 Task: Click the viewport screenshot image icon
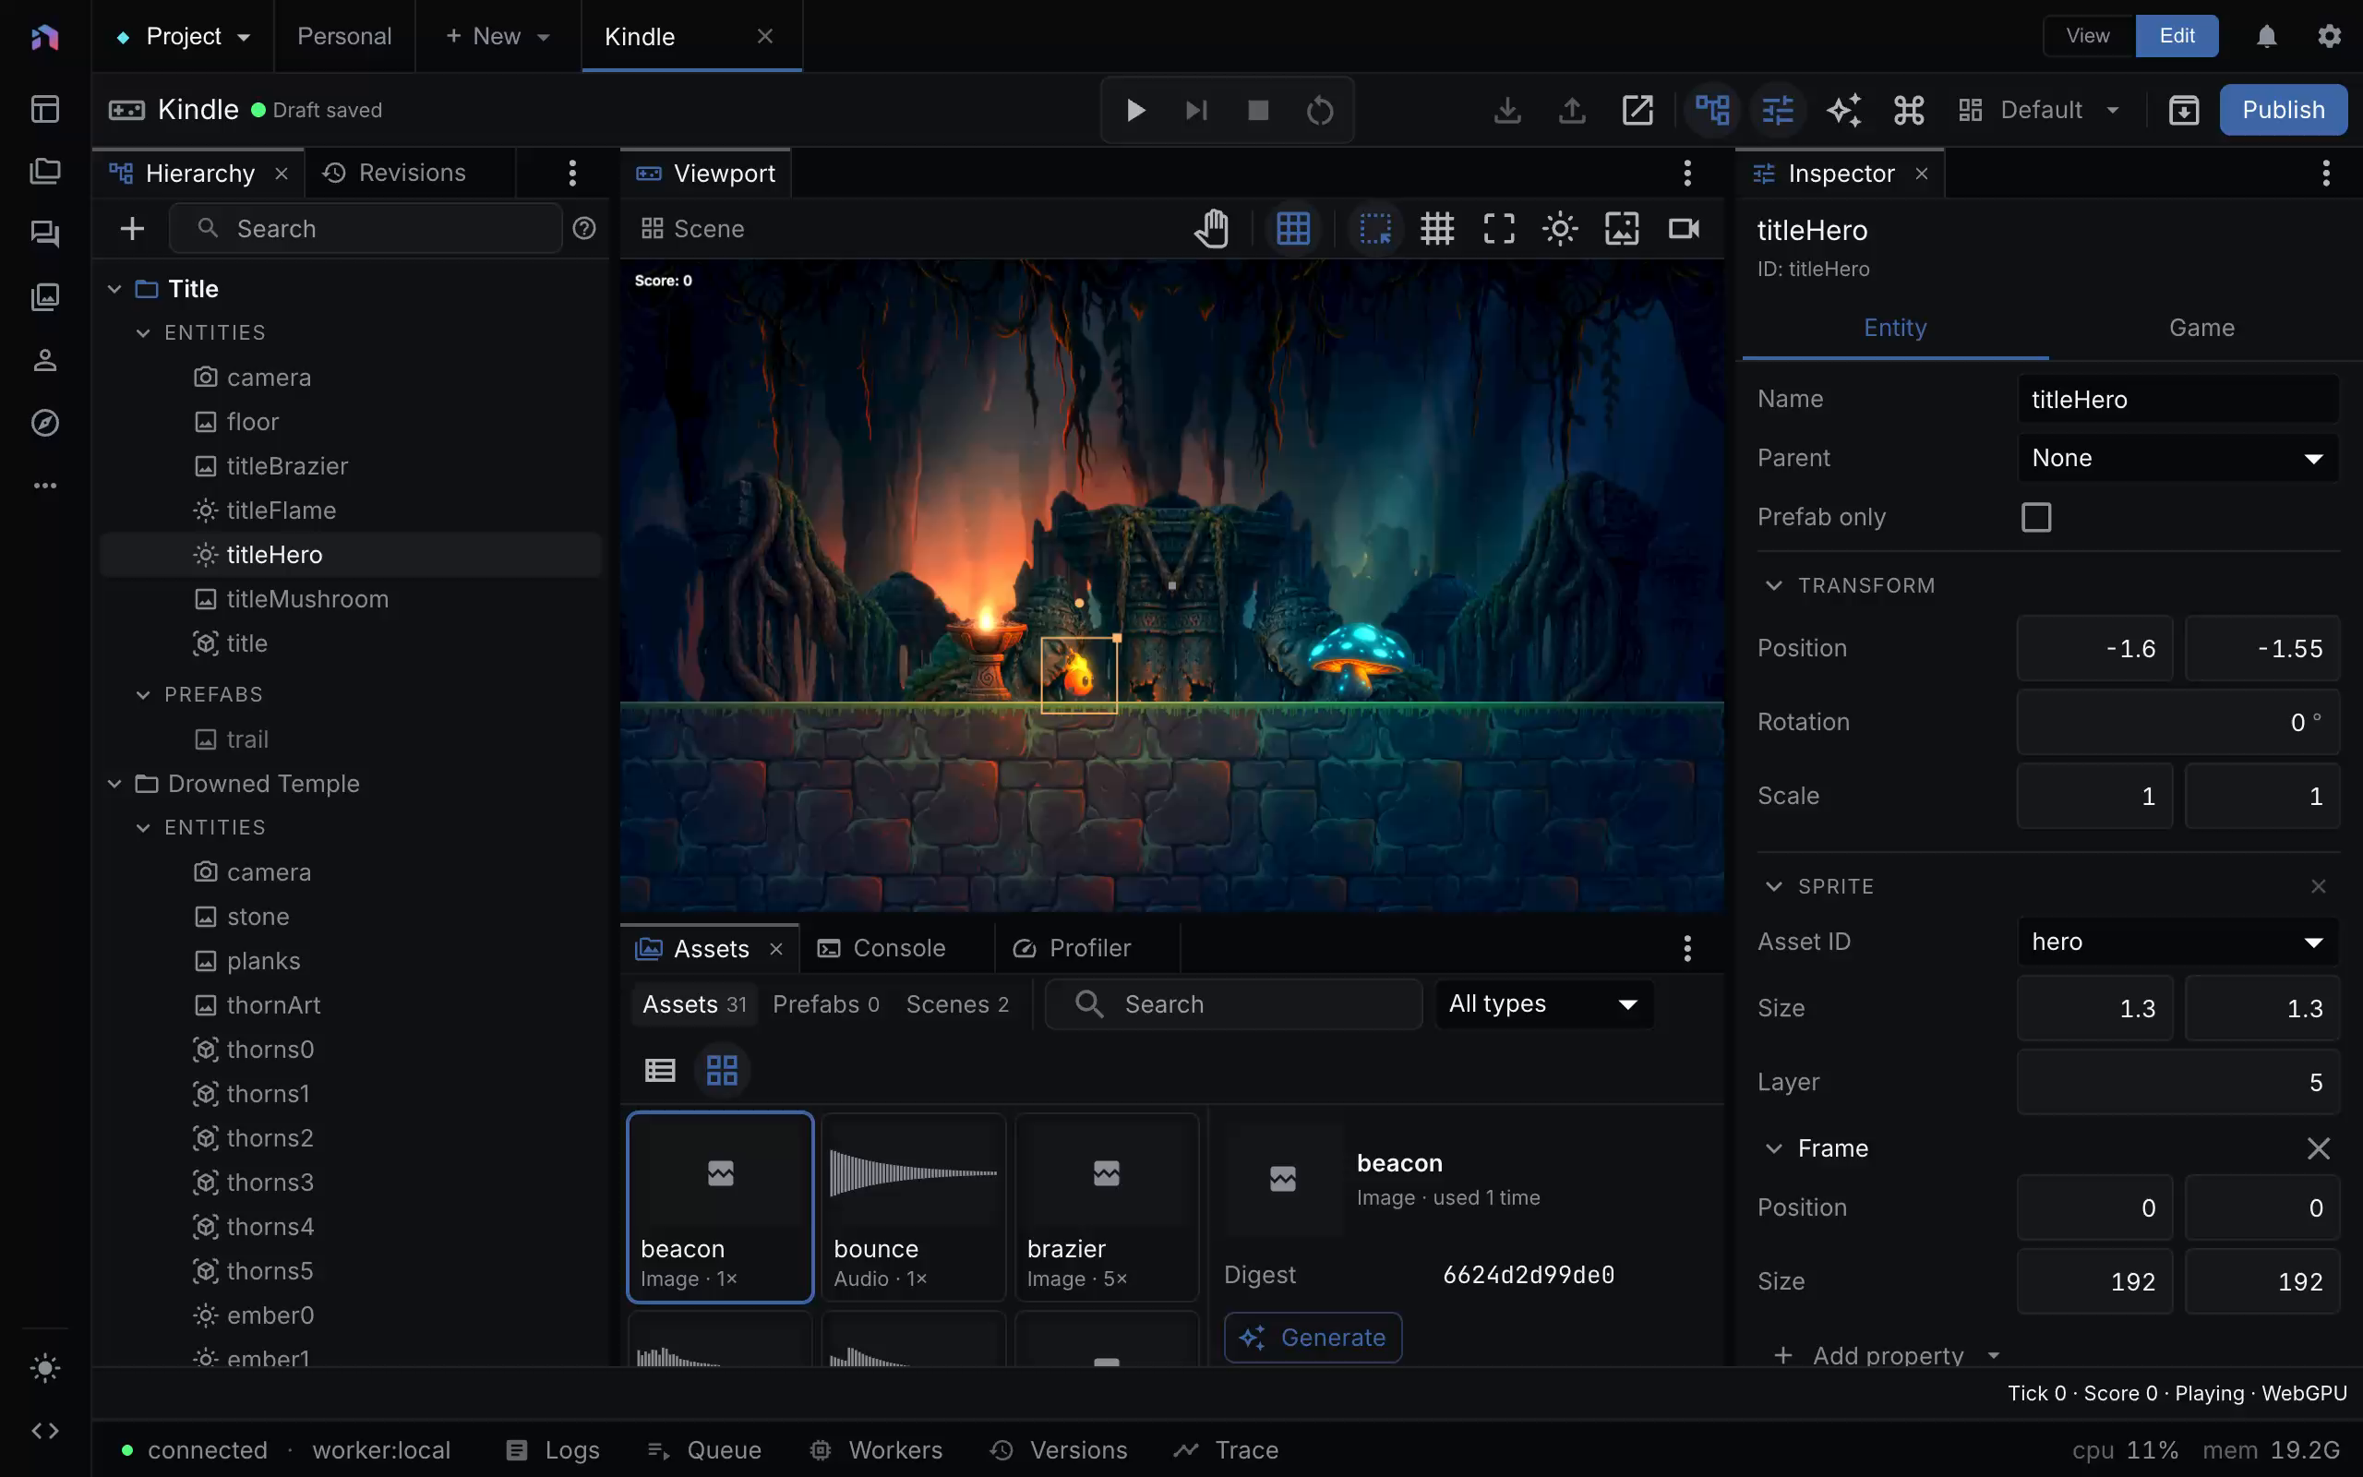(x=1622, y=229)
